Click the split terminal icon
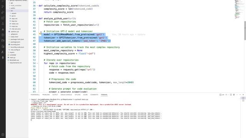 click(231, 95)
